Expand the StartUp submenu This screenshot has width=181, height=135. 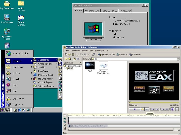pos(45,67)
